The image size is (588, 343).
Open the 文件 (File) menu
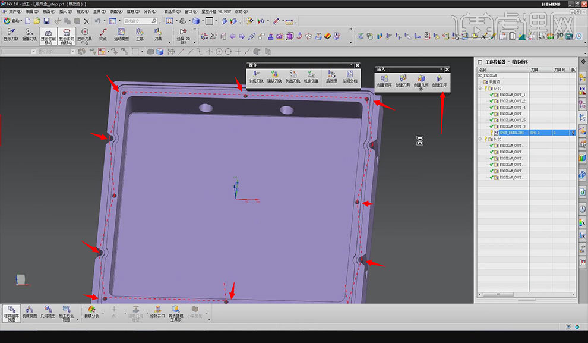(x=15, y=12)
